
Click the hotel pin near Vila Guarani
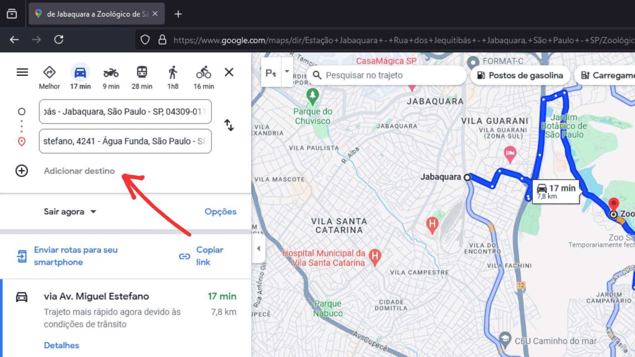pyautogui.click(x=510, y=154)
